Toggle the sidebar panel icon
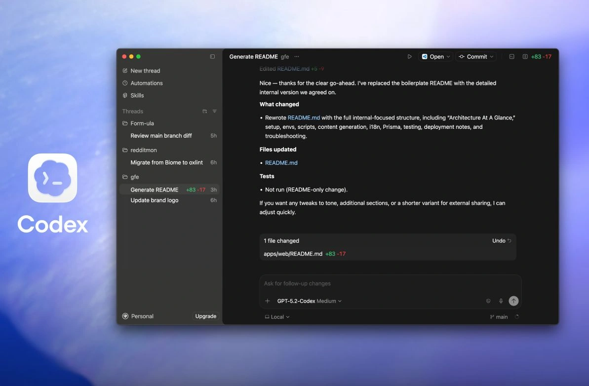Viewport: 589px width, 386px height. [212, 56]
